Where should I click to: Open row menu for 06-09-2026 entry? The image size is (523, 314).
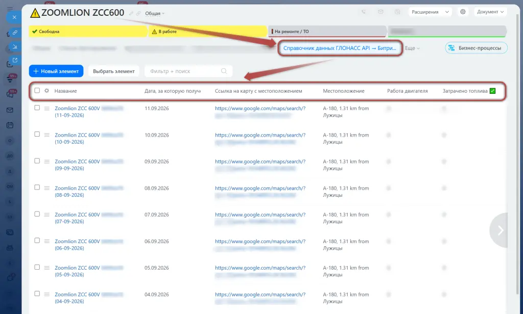click(46, 242)
